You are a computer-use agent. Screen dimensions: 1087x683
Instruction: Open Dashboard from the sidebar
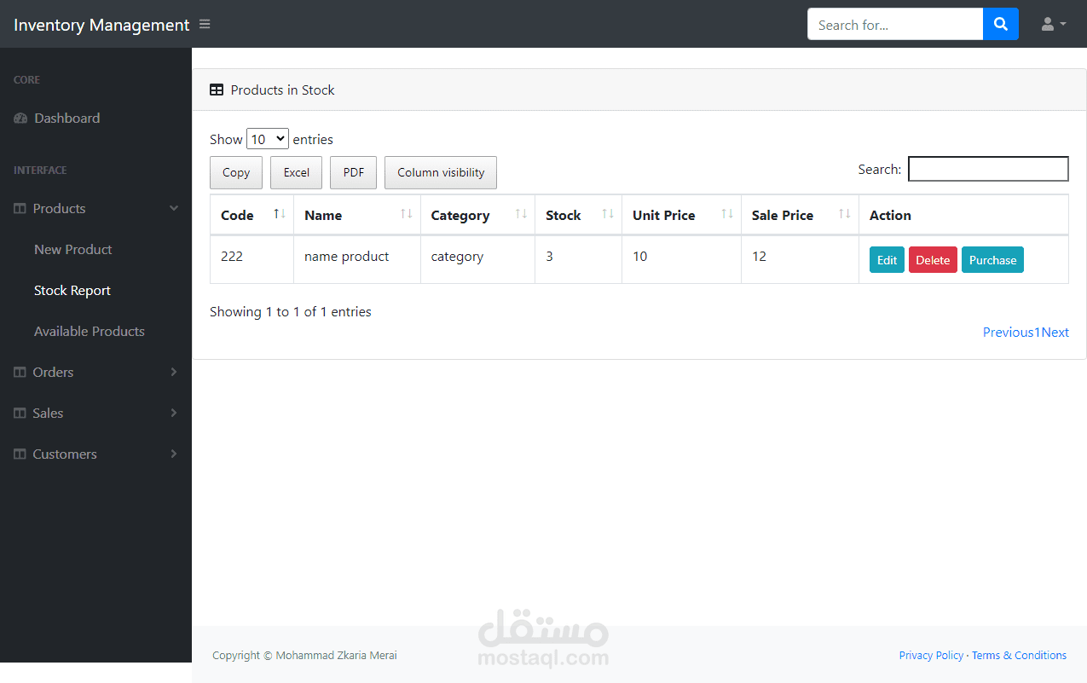(x=66, y=119)
